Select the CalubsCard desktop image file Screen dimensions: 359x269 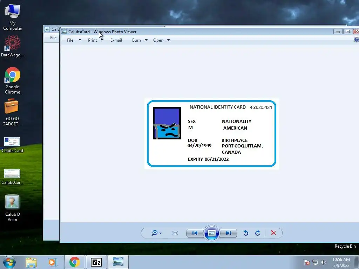12,145
